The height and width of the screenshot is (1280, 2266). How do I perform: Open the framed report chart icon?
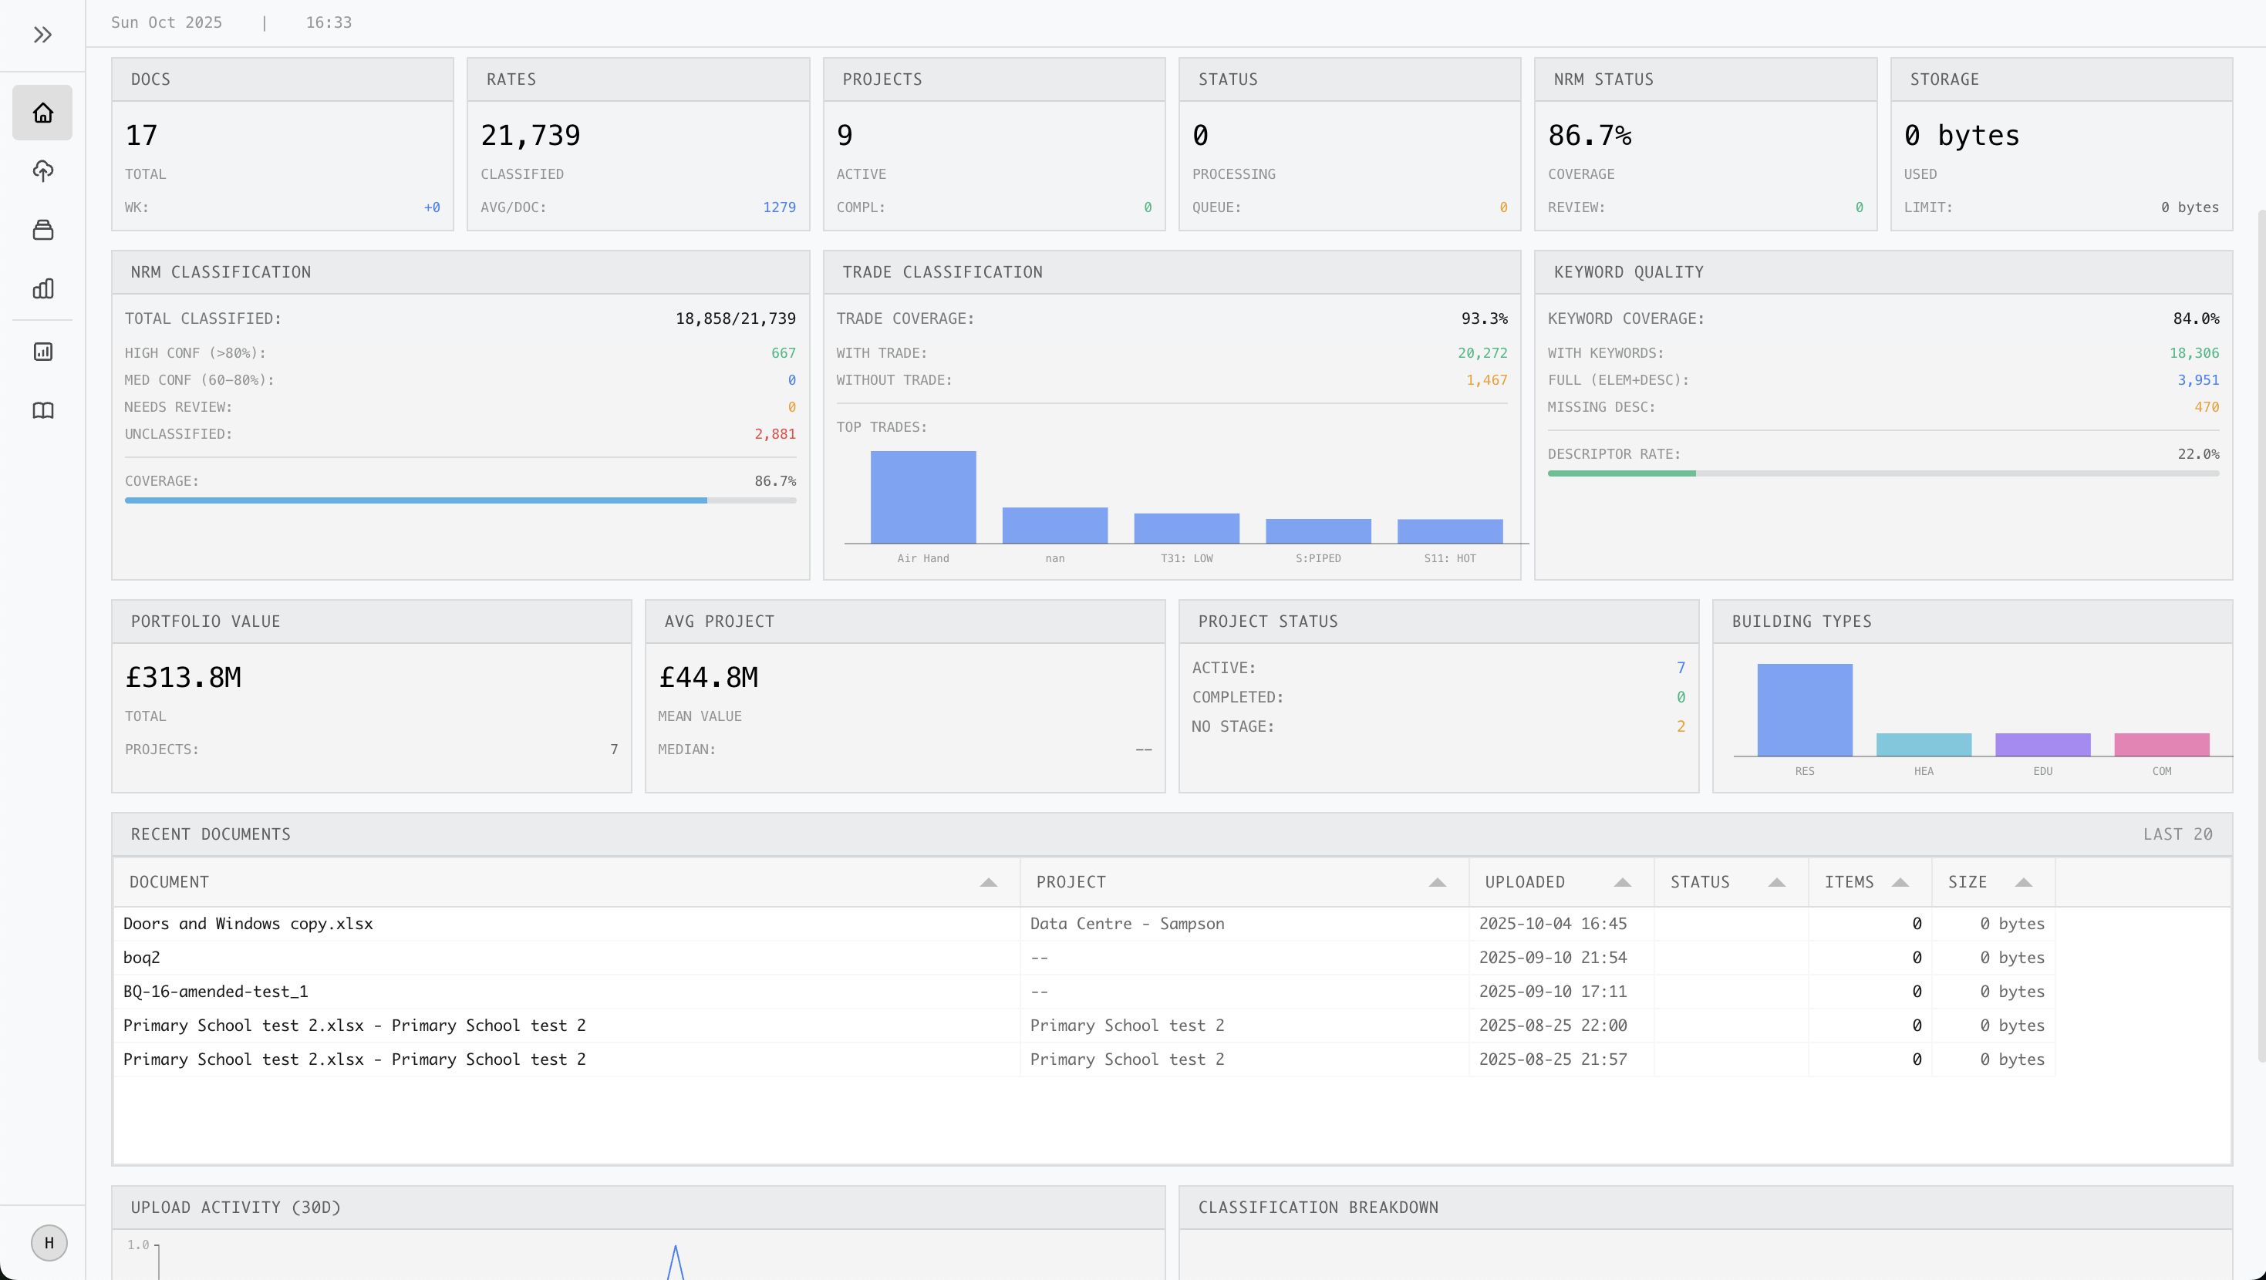pyautogui.click(x=42, y=352)
